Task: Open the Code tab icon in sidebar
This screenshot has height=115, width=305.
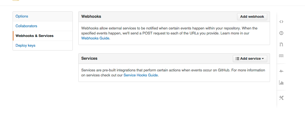Action: [x=281, y=22]
